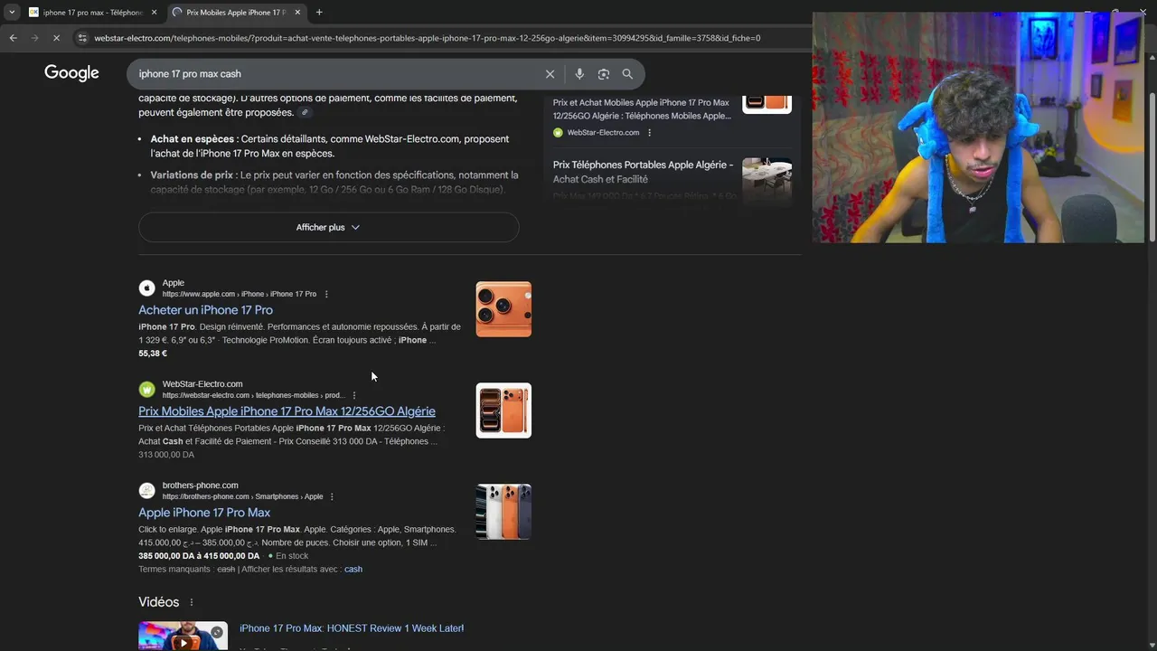Click the WebStar-Electro.com site name in the result
Image resolution: width=1157 pixels, height=651 pixels.
pos(202,384)
